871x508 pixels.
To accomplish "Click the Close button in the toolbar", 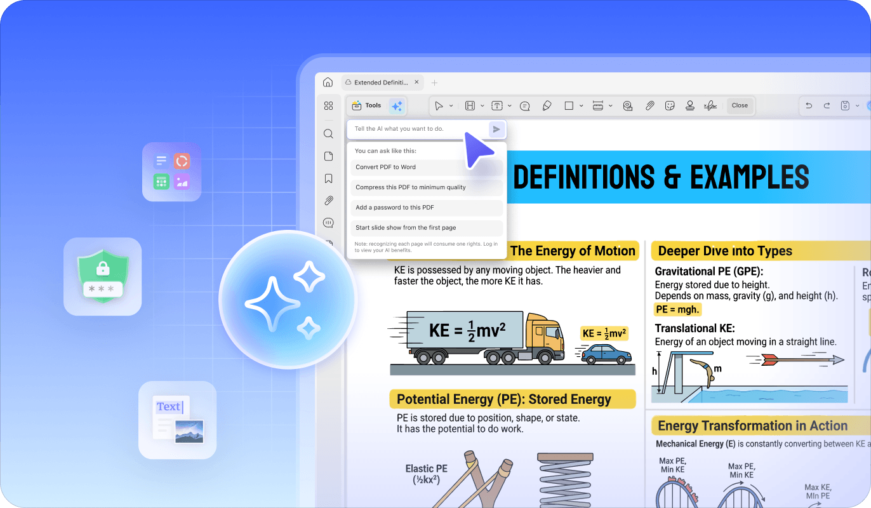I will [x=740, y=105].
